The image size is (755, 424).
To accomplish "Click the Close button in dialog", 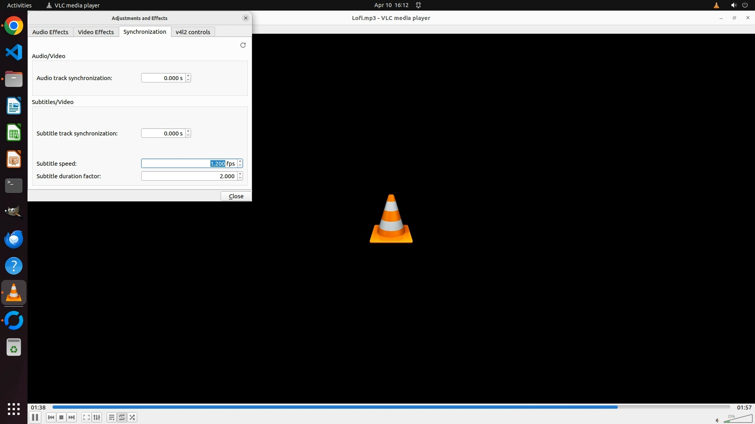I will pos(236,196).
